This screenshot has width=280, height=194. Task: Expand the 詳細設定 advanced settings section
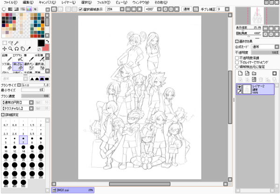[x=3, y=115]
